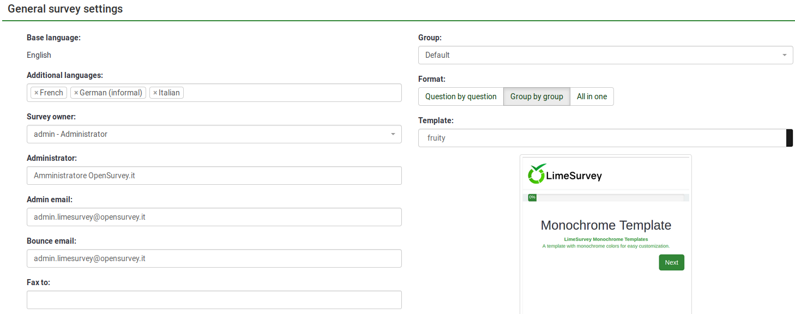Remove the French language tag
The height and width of the screenshot is (314, 795).
[36, 93]
